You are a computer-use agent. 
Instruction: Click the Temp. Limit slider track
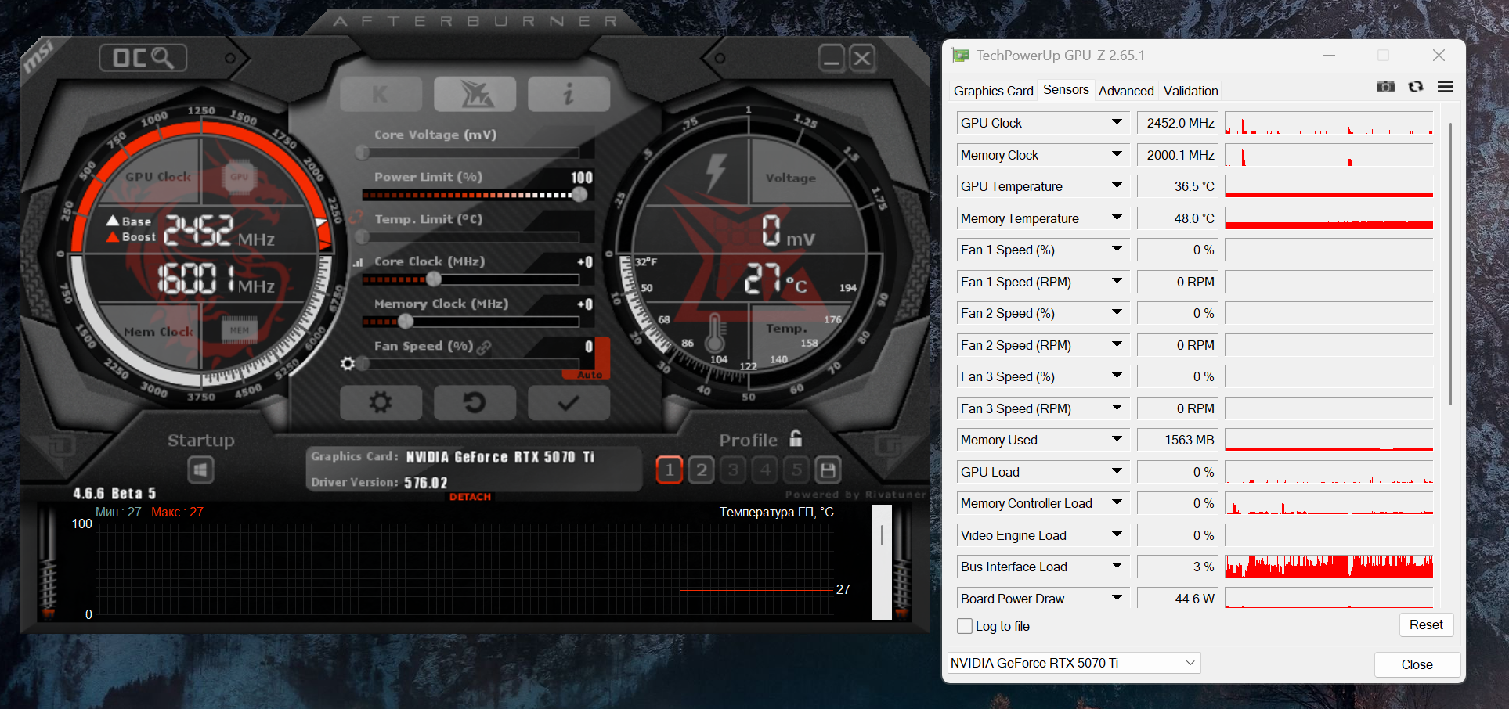[x=471, y=237]
